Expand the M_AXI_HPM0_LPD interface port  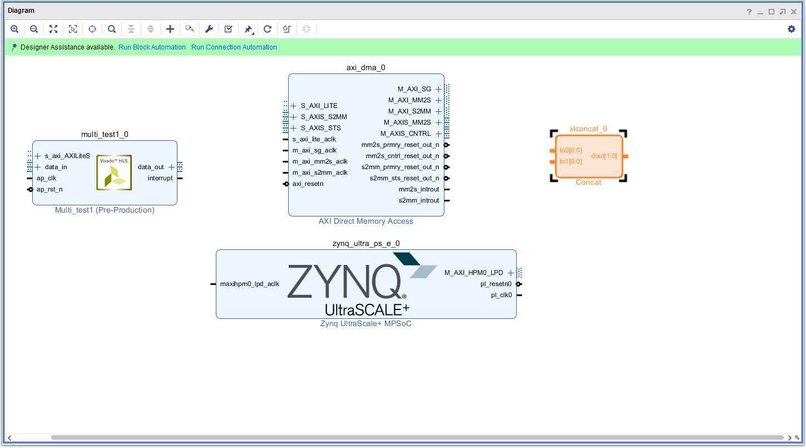tap(511, 273)
